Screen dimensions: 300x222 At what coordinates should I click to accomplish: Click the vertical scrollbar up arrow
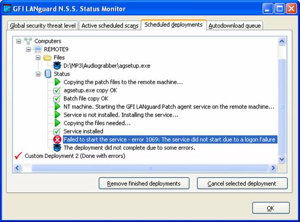(x=282, y=41)
